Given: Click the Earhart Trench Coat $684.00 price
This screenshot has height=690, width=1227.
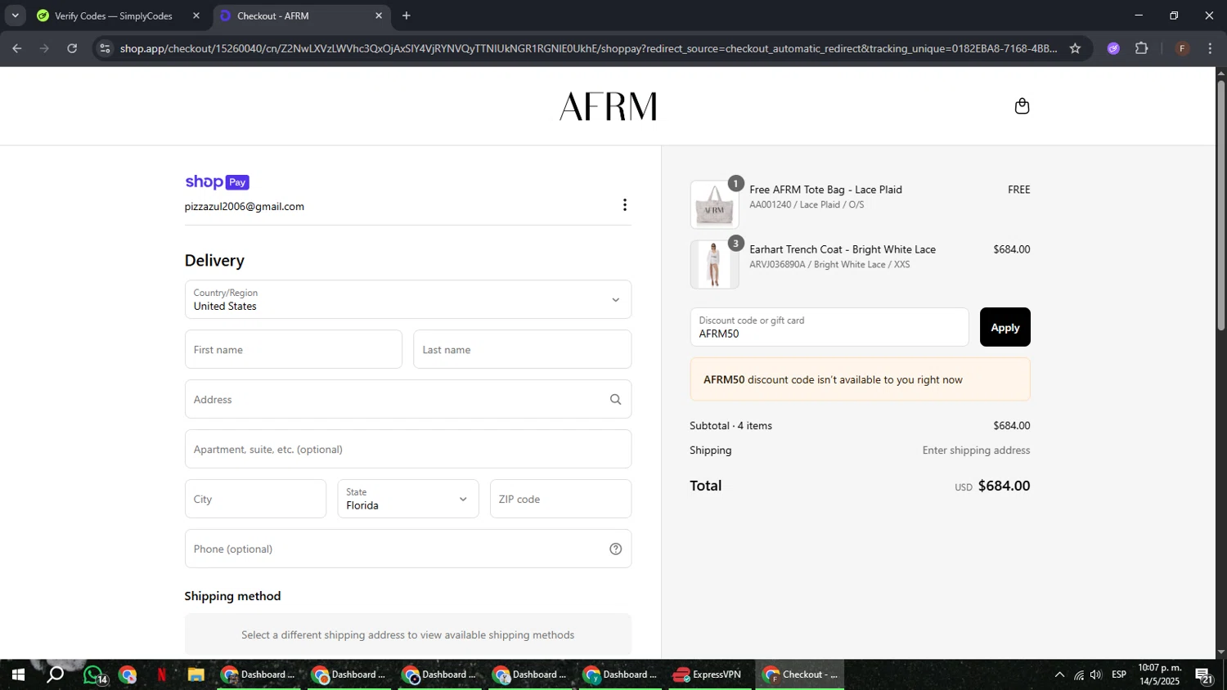Looking at the screenshot, I should point(1012,249).
